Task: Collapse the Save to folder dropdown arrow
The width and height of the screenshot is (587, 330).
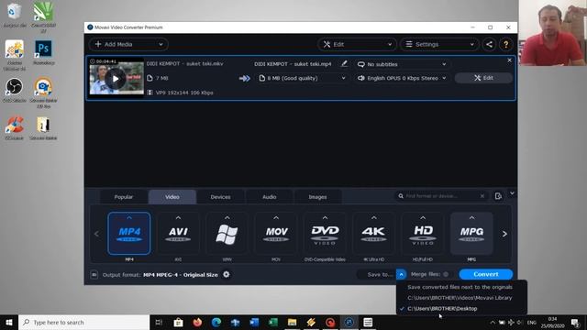Action: [x=401, y=274]
